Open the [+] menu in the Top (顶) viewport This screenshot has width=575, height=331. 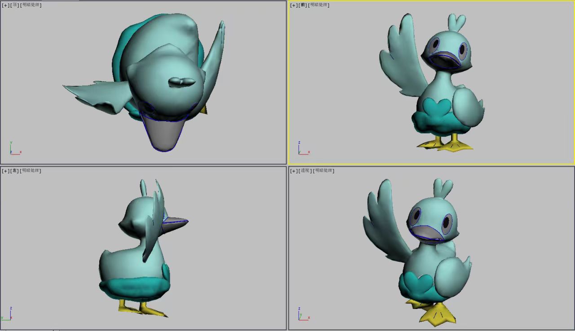click(5, 5)
